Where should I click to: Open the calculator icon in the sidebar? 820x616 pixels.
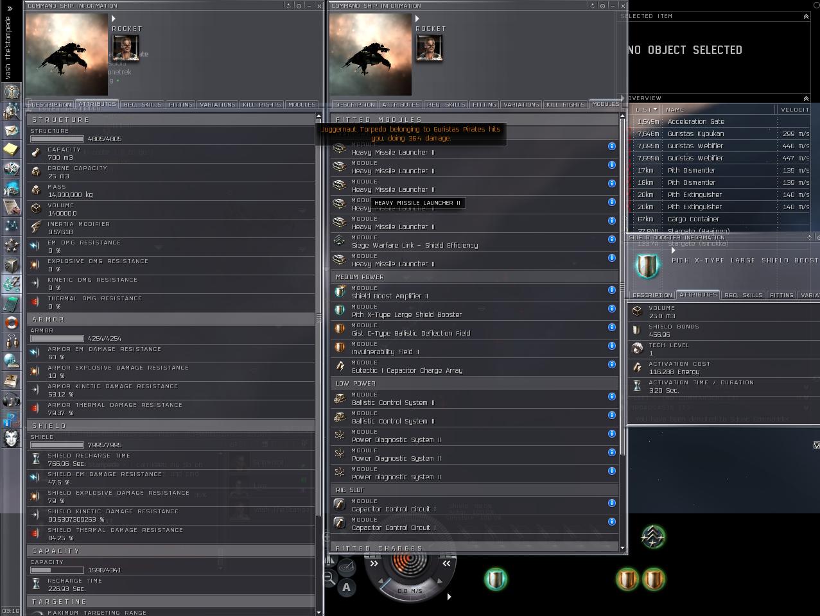coord(11,303)
